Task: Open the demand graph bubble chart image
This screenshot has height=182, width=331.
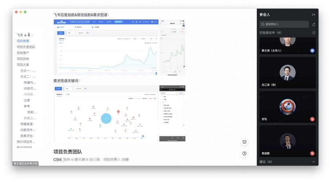Action: click(x=106, y=114)
